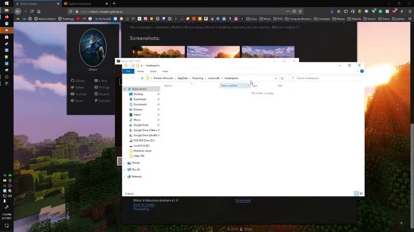
Task: Open the Windows Start menu
Action: click(6, 3)
